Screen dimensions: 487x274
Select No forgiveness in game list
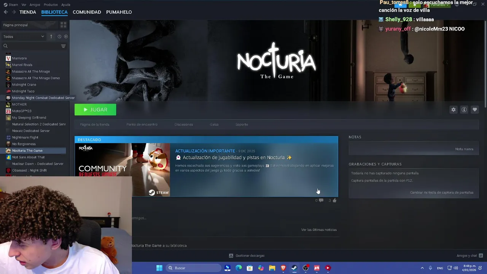24,144
